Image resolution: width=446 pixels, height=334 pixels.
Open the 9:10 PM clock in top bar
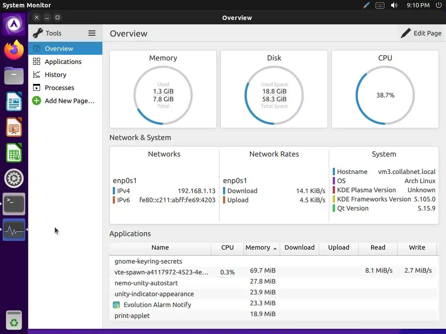[x=418, y=5]
